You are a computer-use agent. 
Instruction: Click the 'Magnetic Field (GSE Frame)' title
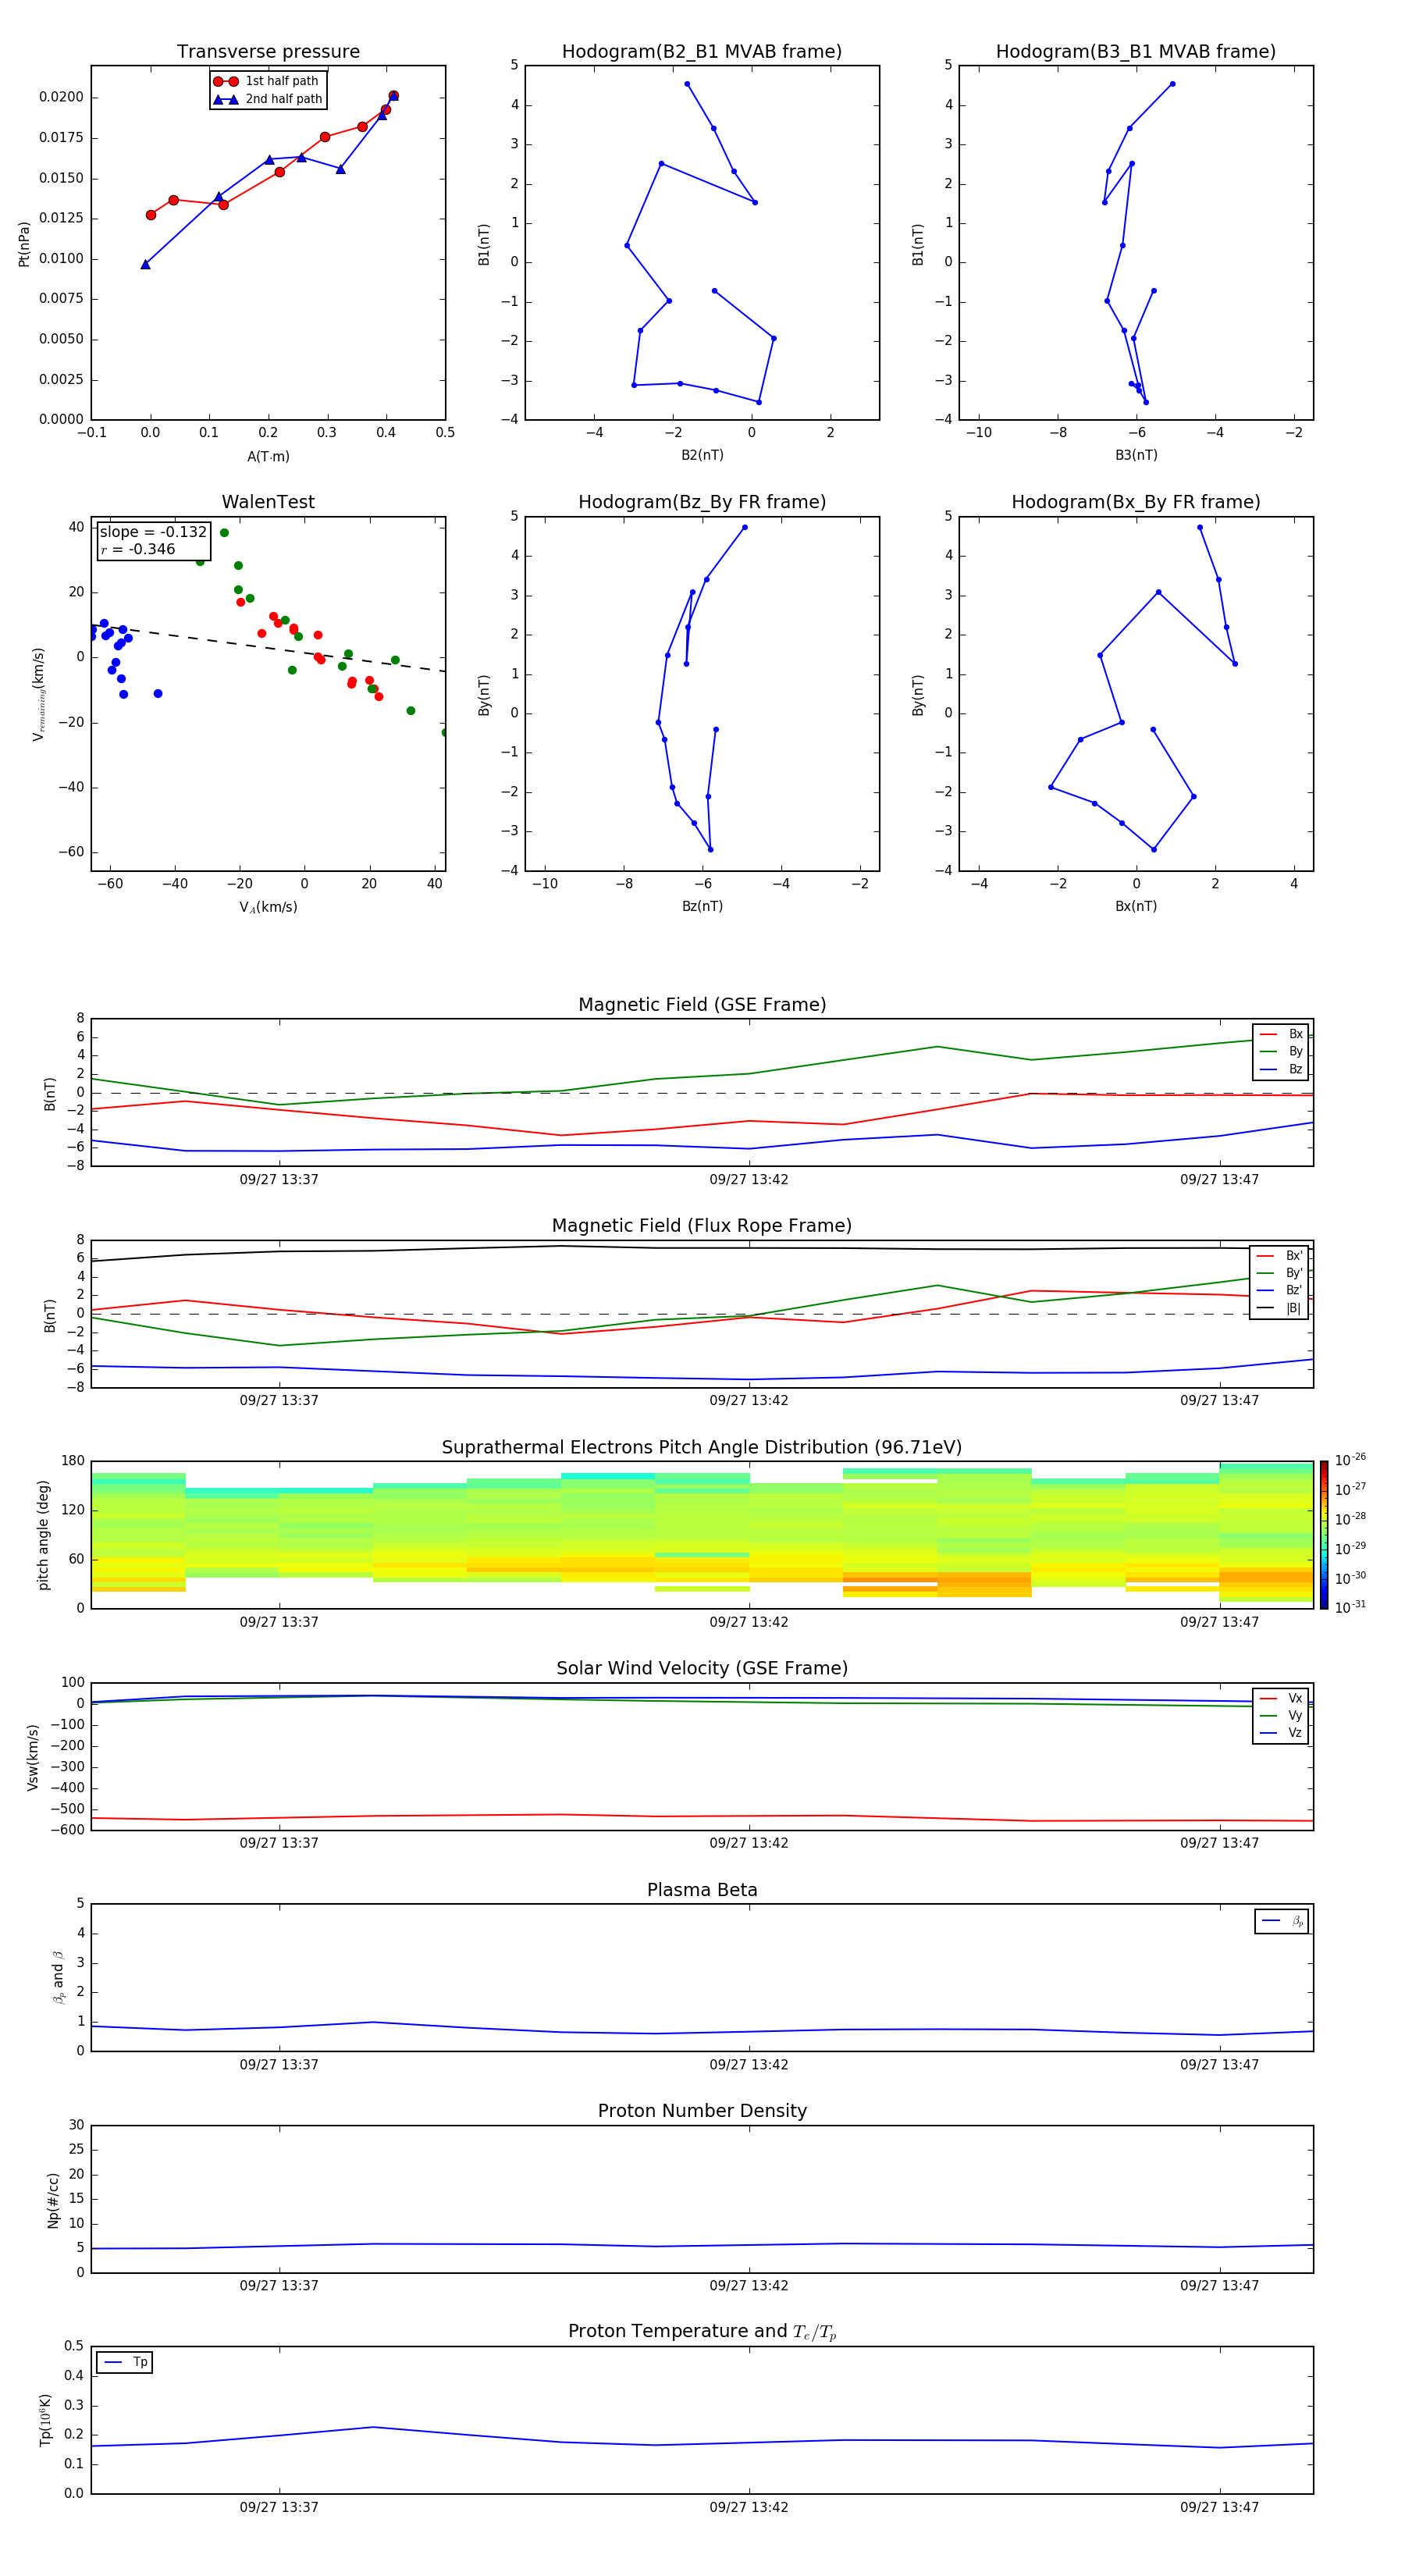pyautogui.click(x=702, y=1004)
